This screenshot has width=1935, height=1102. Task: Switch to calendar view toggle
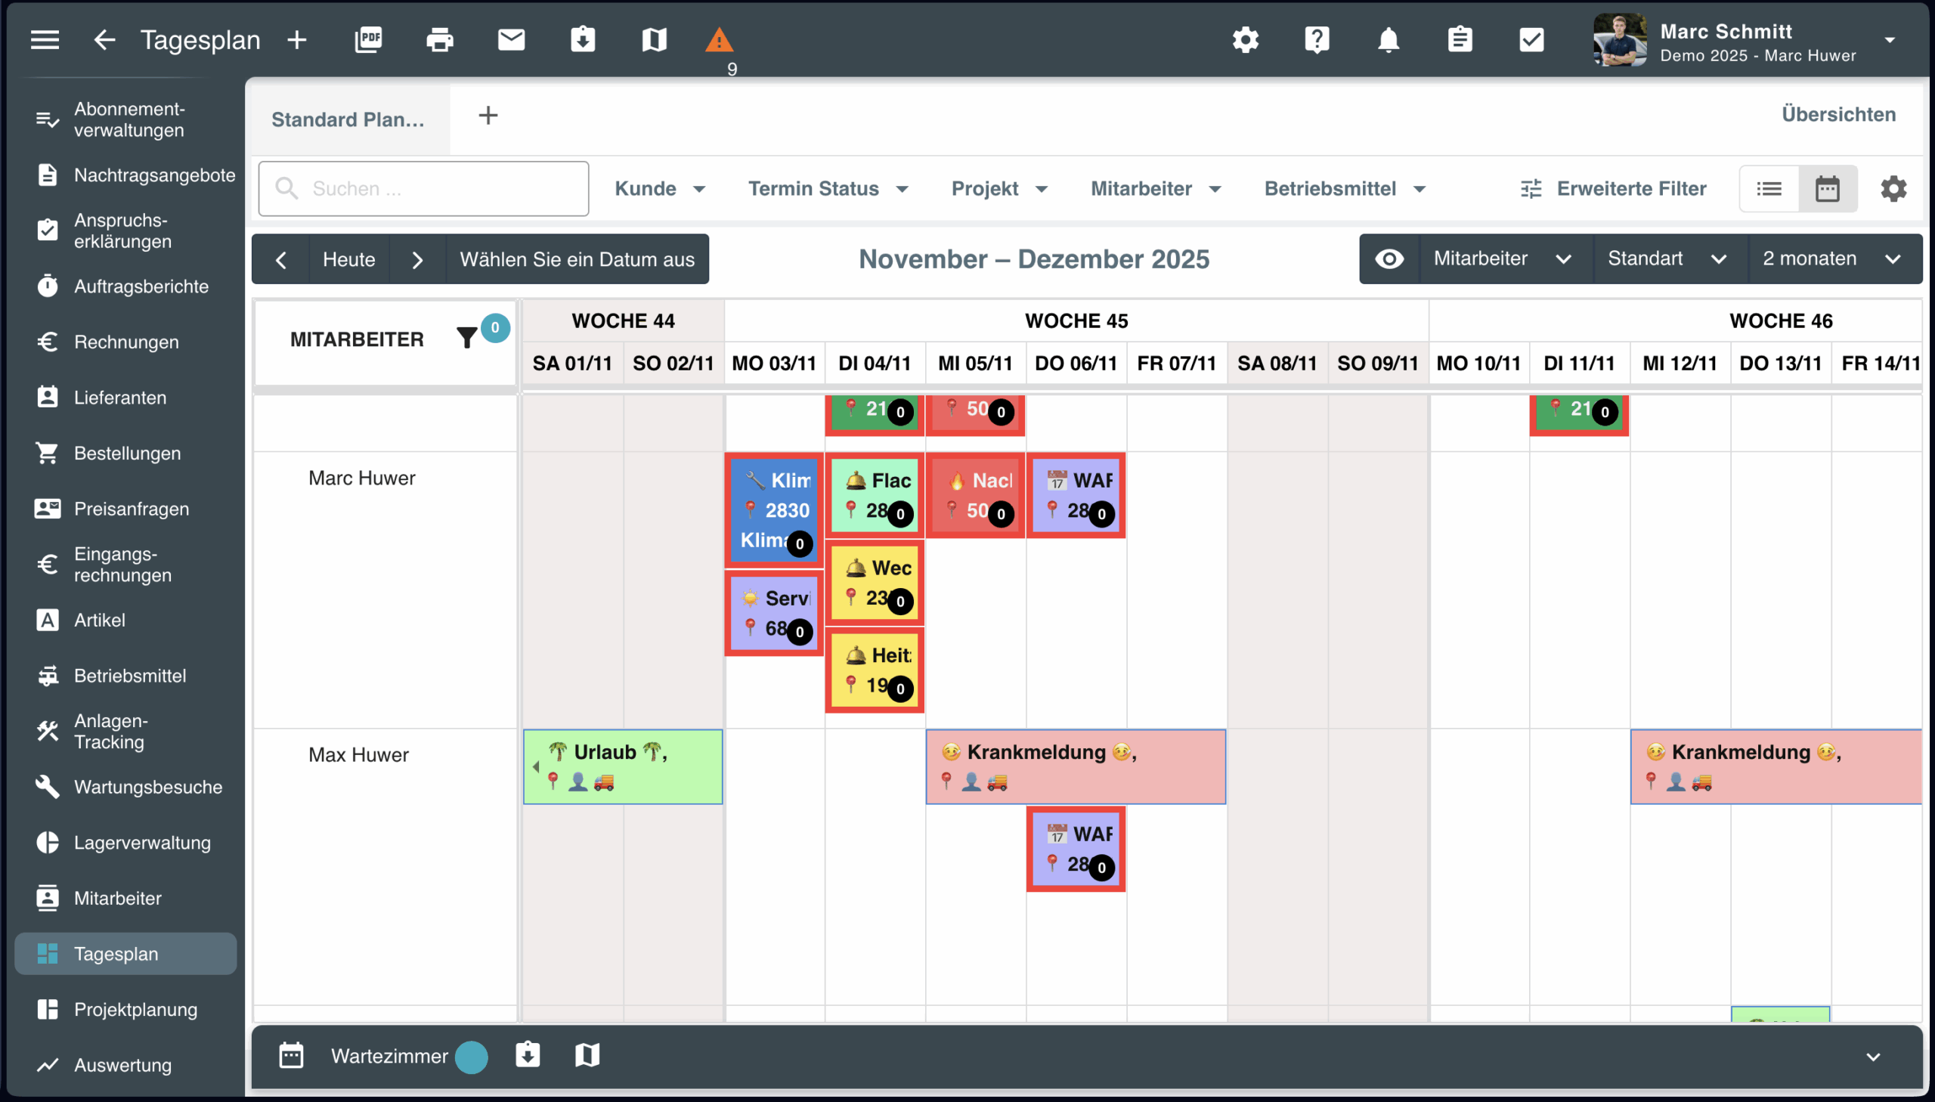1827,188
